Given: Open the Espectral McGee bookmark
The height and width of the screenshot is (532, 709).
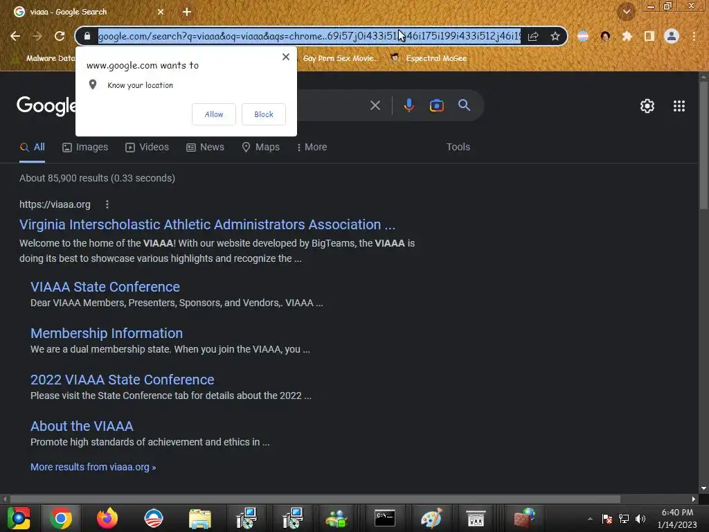Looking at the screenshot, I should [429, 58].
